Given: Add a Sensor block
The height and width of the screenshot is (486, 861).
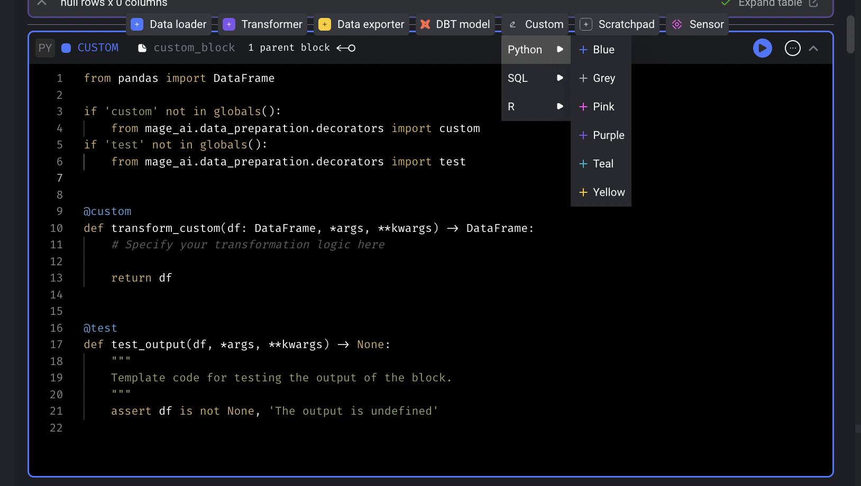Looking at the screenshot, I should click(x=697, y=24).
